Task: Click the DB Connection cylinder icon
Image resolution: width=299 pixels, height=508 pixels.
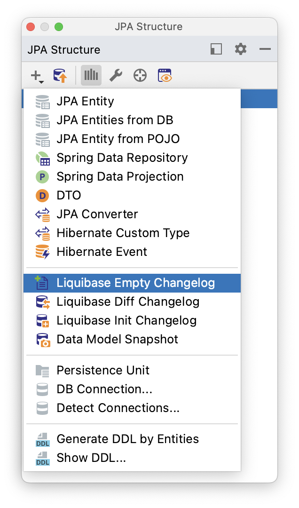Action: click(x=42, y=389)
